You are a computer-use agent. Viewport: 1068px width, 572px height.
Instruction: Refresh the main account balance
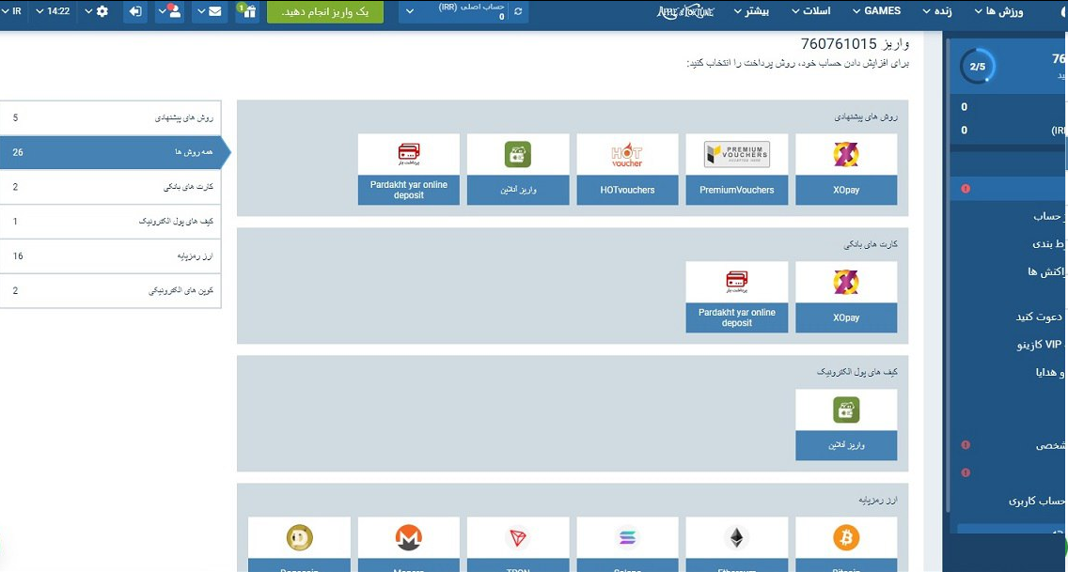(x=518, y=12)
